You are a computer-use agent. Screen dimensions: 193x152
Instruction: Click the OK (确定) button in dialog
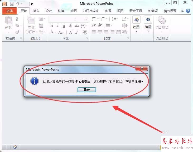[87, 90]
